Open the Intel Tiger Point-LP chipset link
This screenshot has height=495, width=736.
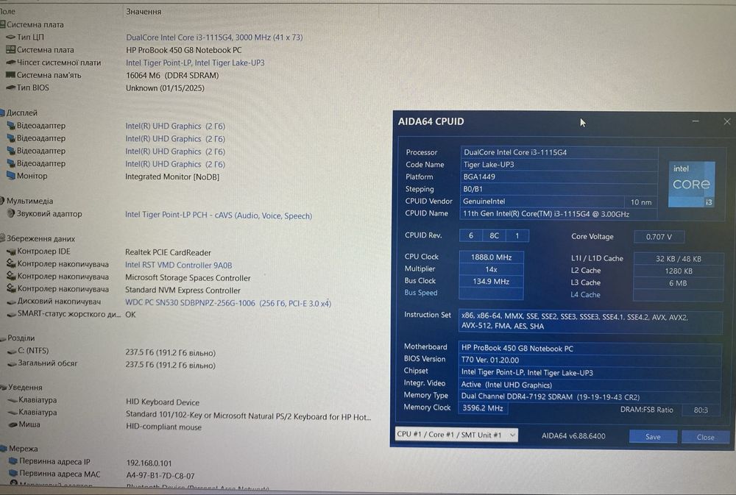(195, 63)
